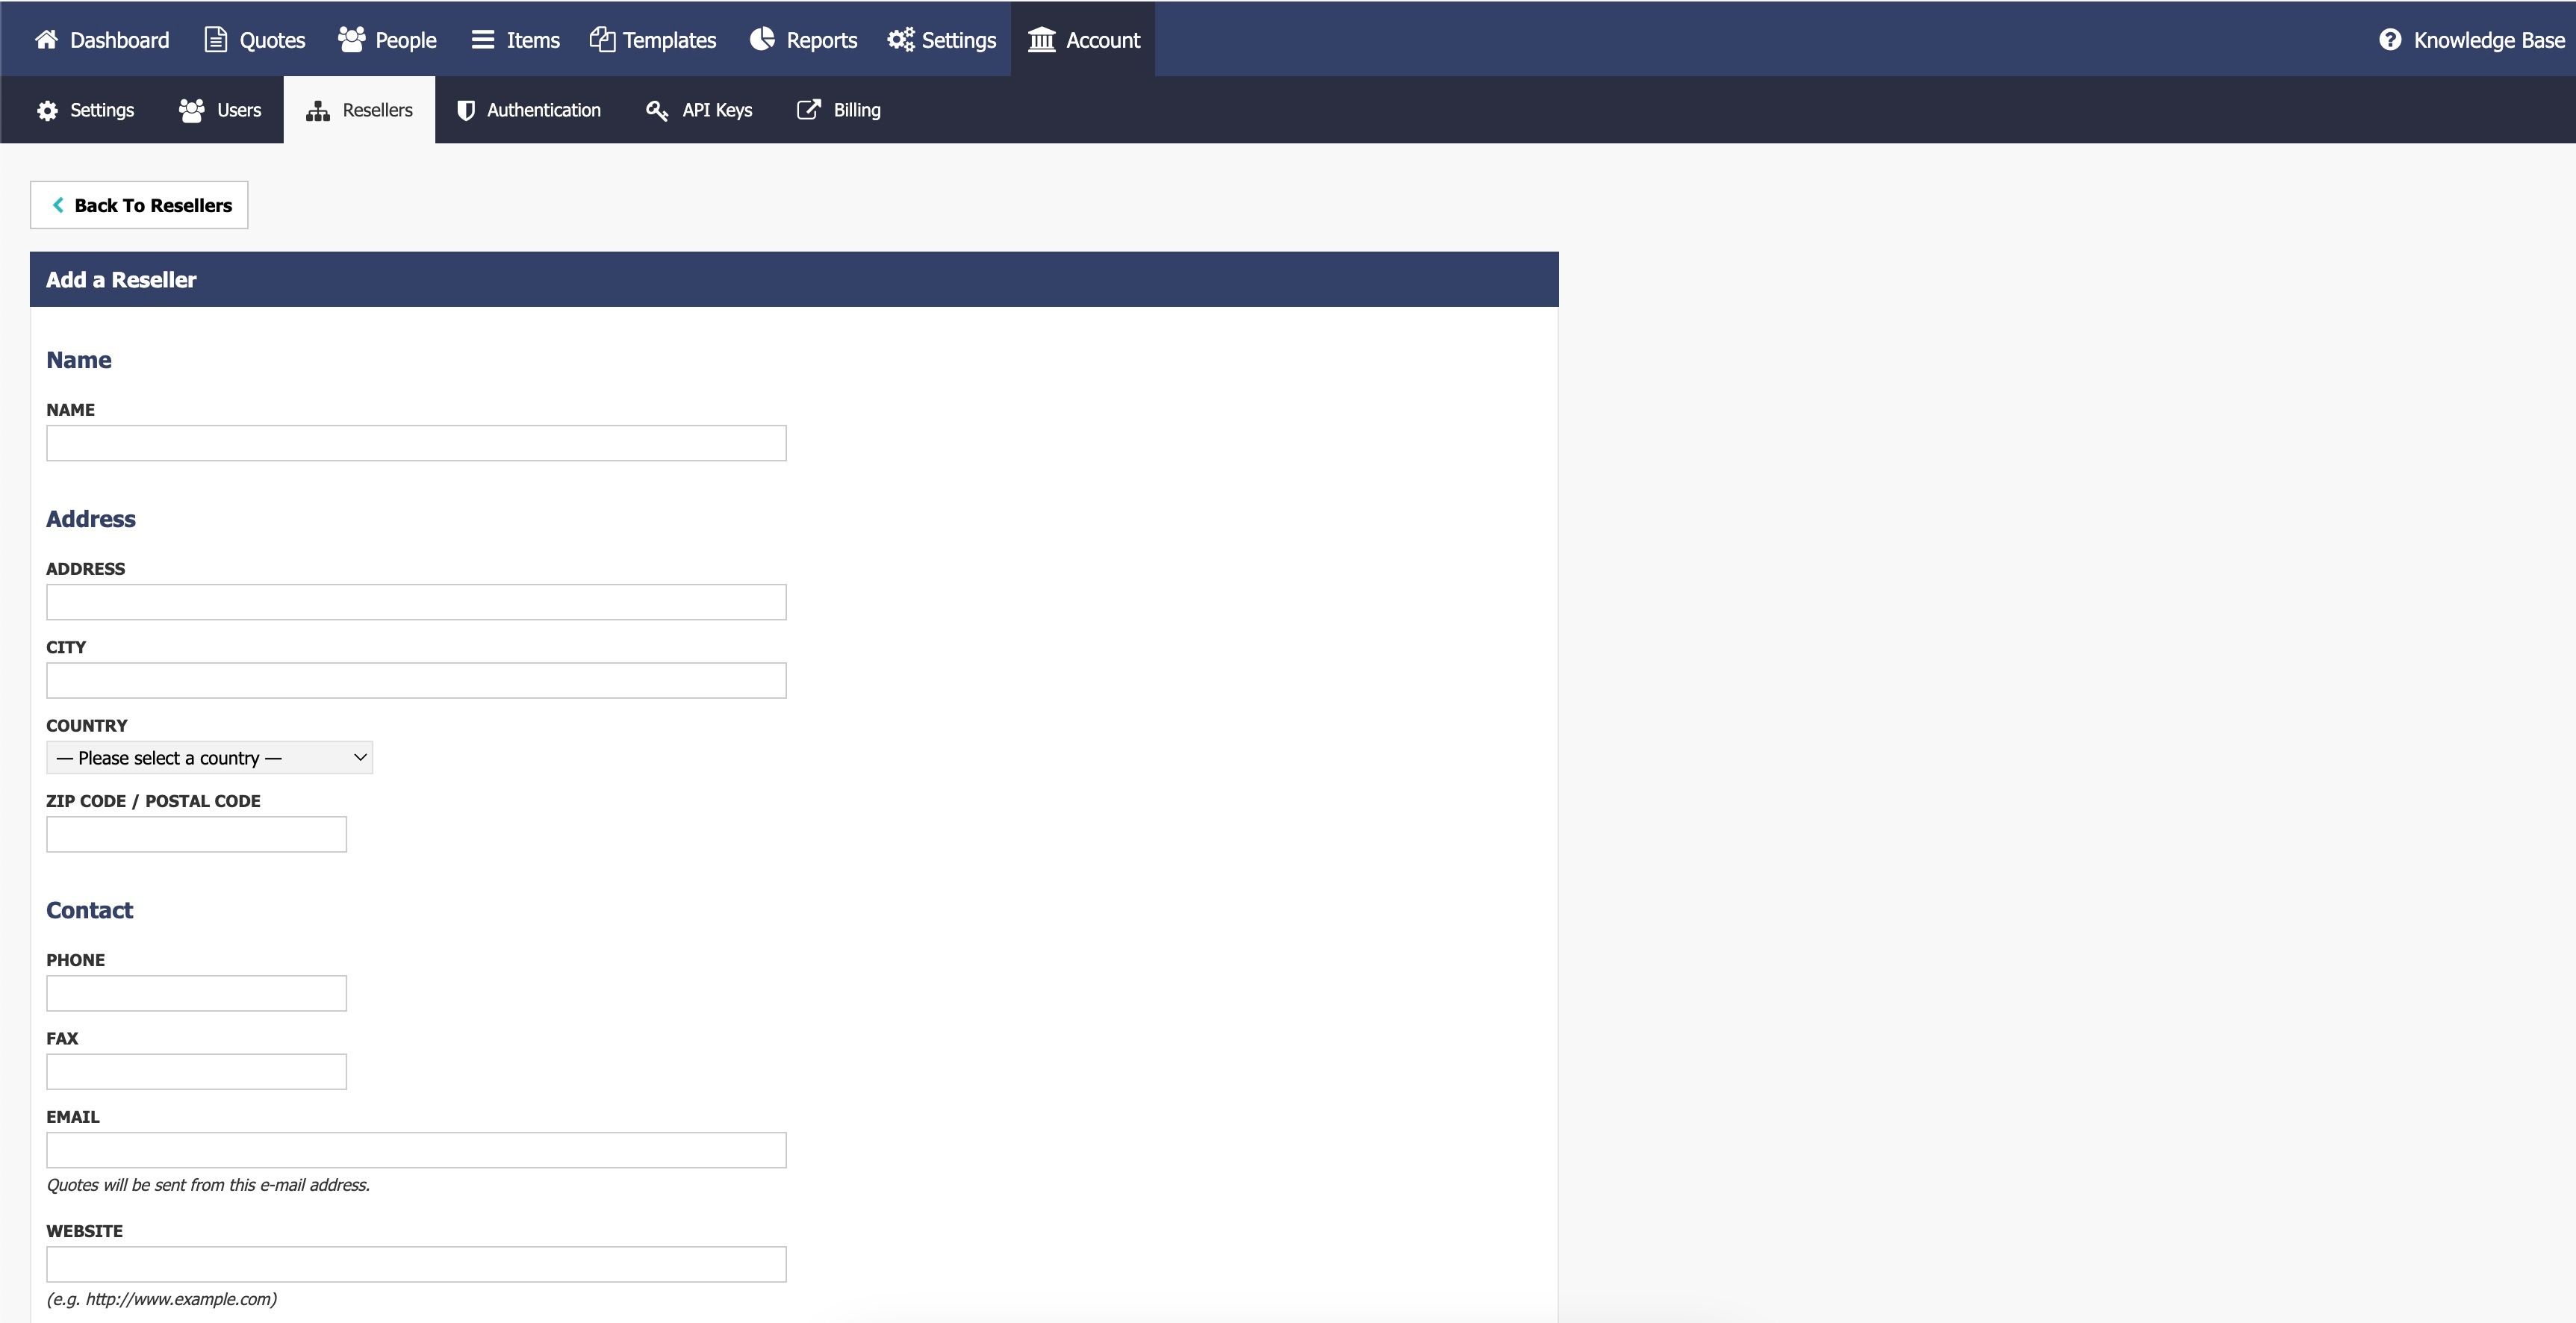Click into the Address input field
Screen dimensions: 2576x1323
pos(416,602)
